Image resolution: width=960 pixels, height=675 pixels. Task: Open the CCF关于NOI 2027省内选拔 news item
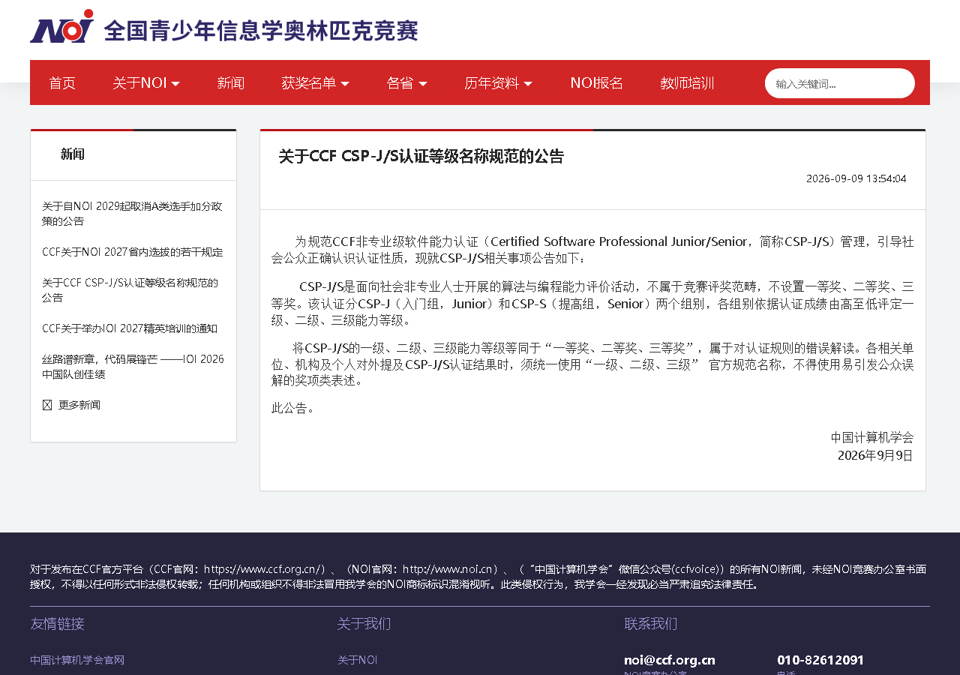tap(133, 252)
